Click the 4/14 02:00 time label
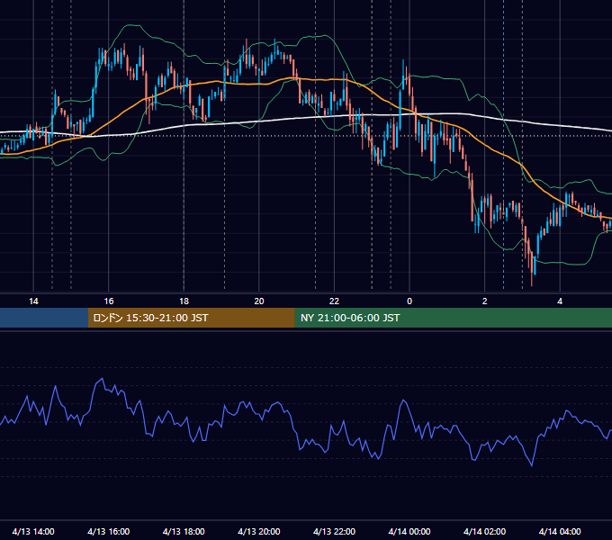The height and width of the screenshot is (540, 612). [484, 531]
